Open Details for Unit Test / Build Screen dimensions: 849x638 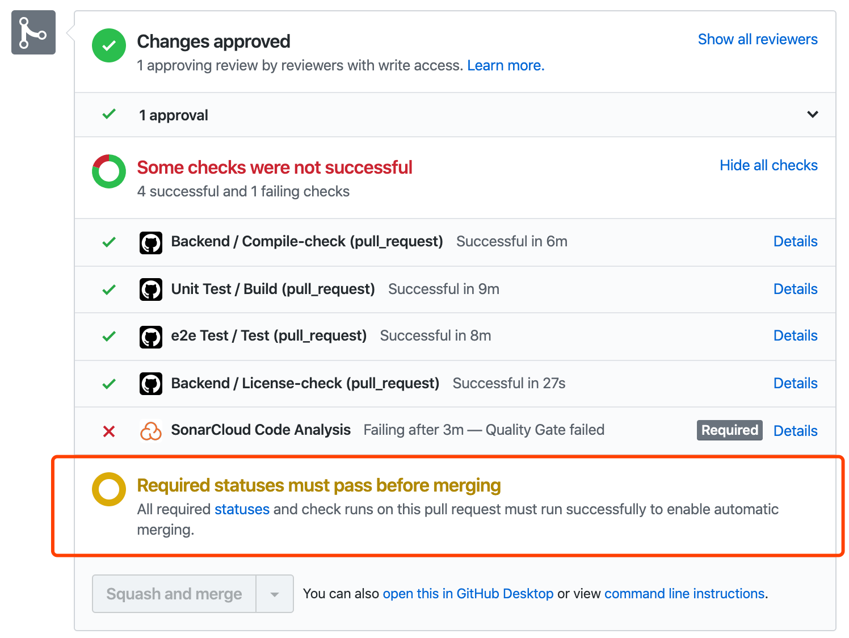[795, 289]
